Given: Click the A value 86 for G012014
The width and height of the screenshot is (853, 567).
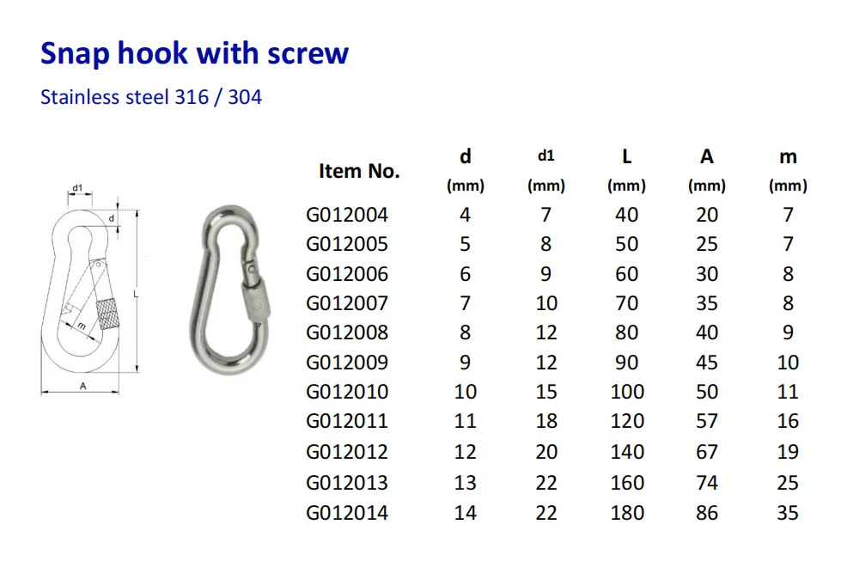Looking at the screenshot, I should pyautogui.click(x=707, y=513).
